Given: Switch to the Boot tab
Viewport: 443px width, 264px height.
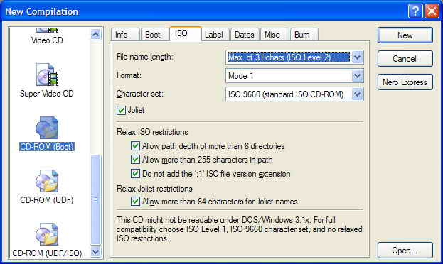Looking at the screenshot, I should (x=153, y=35).
